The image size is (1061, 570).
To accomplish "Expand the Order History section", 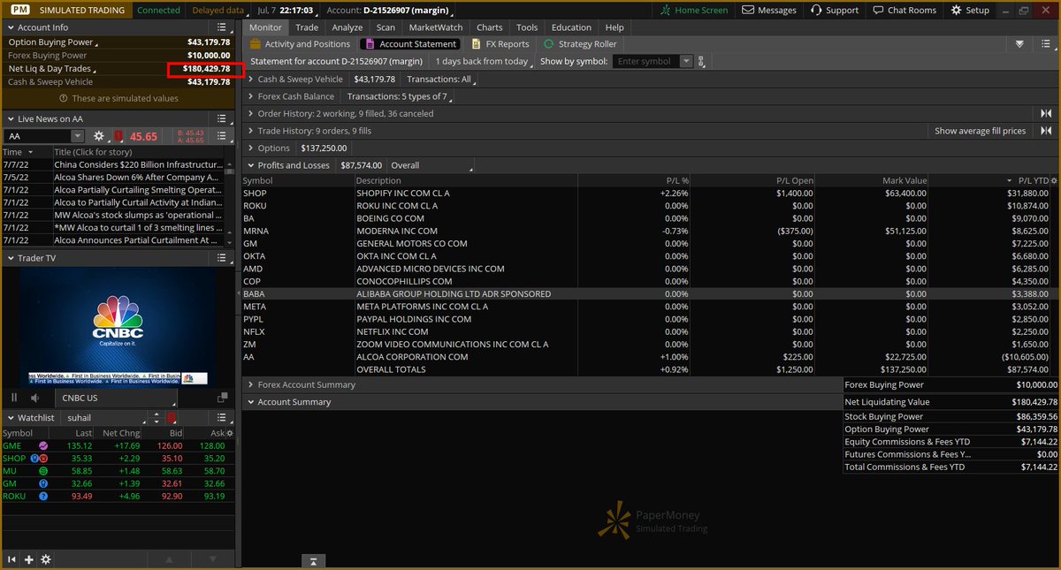I will (x=250, y=114).
